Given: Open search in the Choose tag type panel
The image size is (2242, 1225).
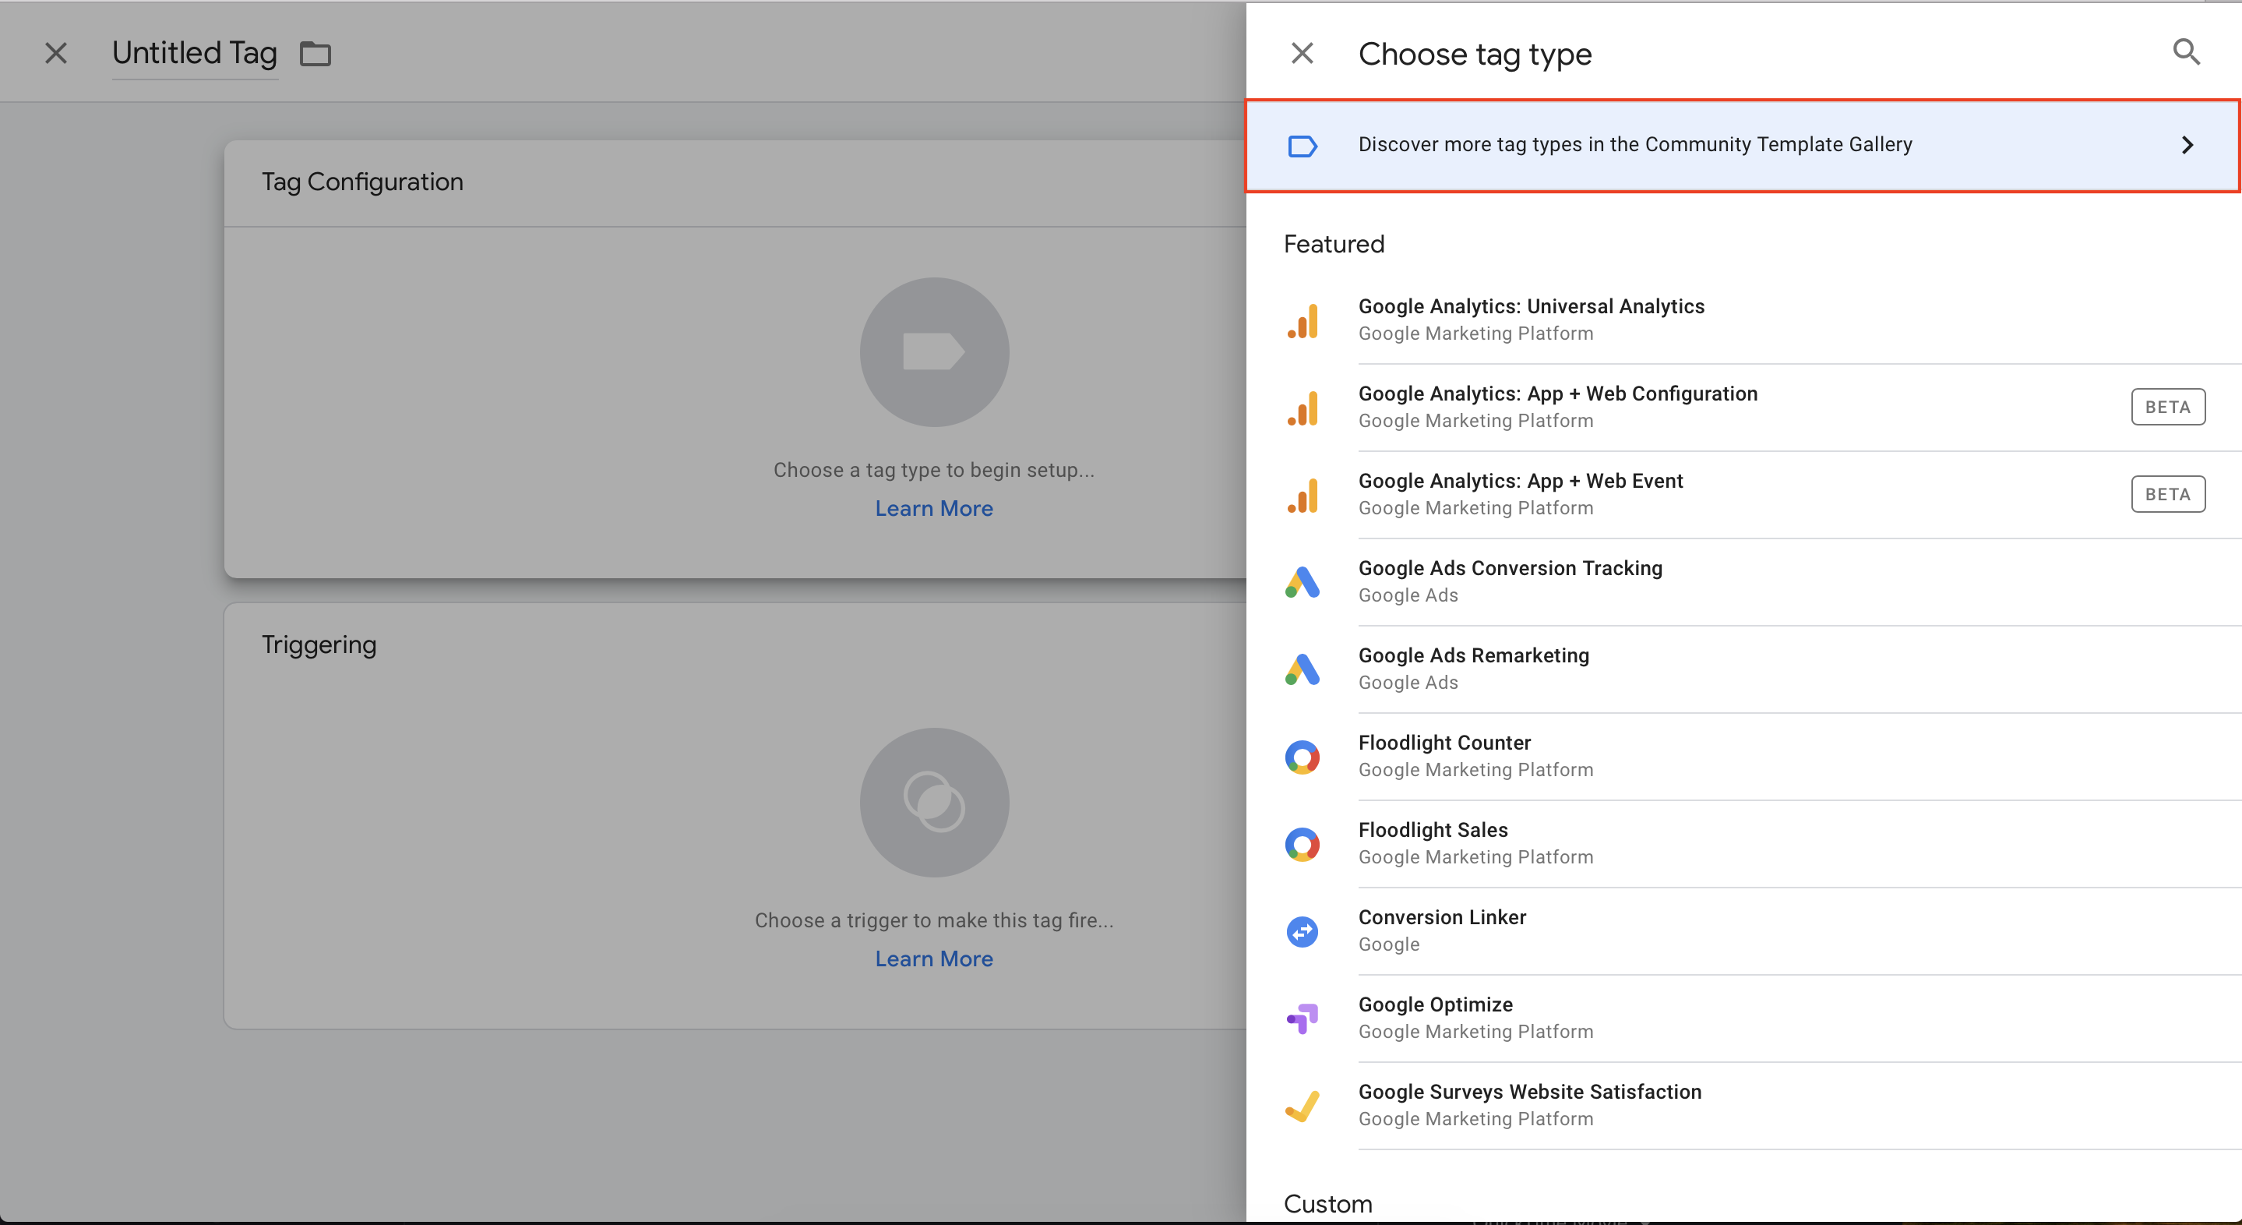Looking at the screenshot, I should click(2187, 51).
